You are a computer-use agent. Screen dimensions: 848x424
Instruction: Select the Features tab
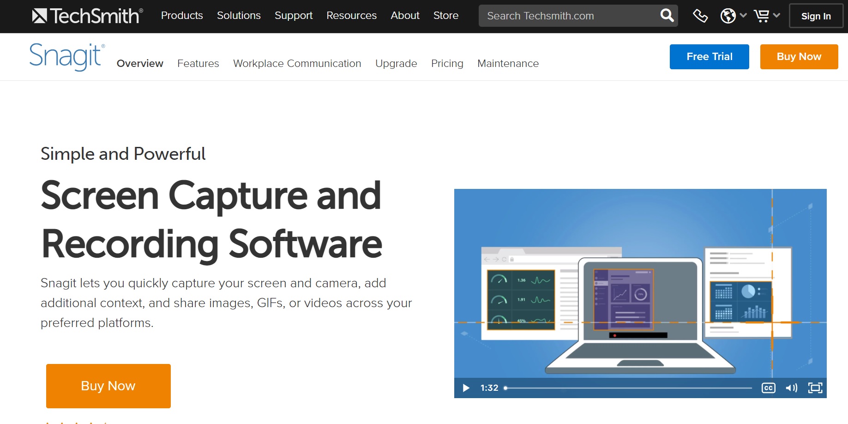[198, 63]
